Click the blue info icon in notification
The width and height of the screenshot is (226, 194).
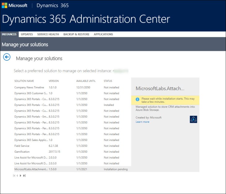(137, 100)
